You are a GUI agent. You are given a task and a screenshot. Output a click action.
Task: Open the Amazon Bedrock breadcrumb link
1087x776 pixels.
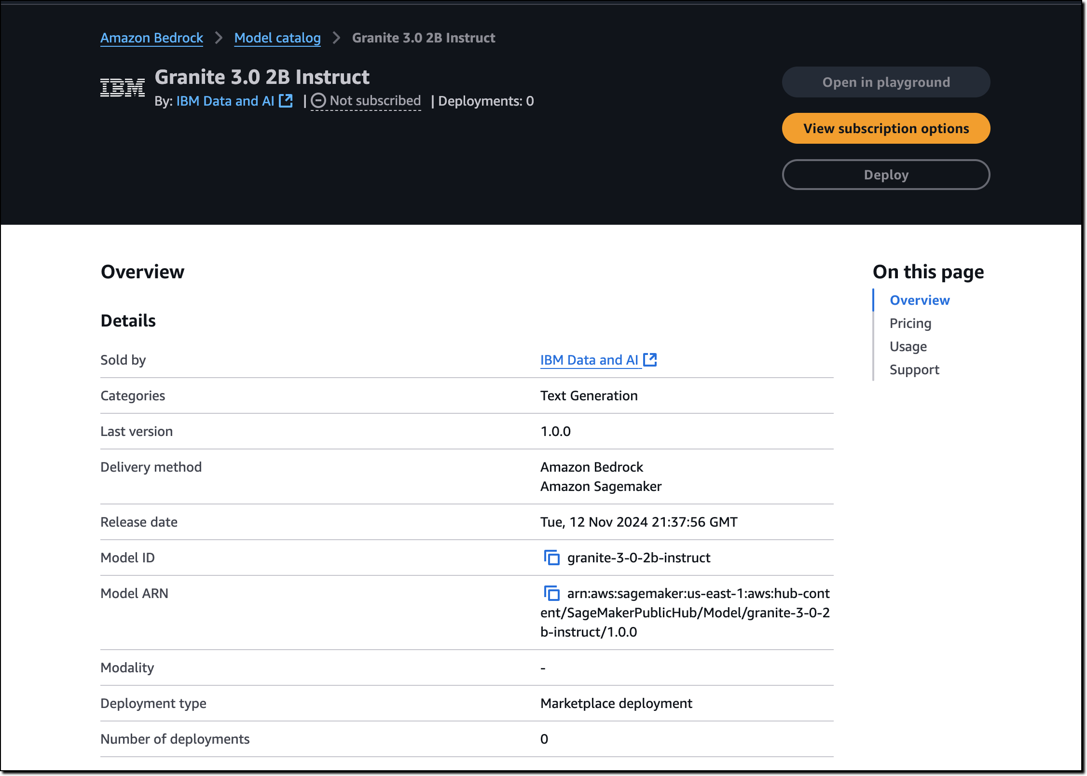click(151, 38)
